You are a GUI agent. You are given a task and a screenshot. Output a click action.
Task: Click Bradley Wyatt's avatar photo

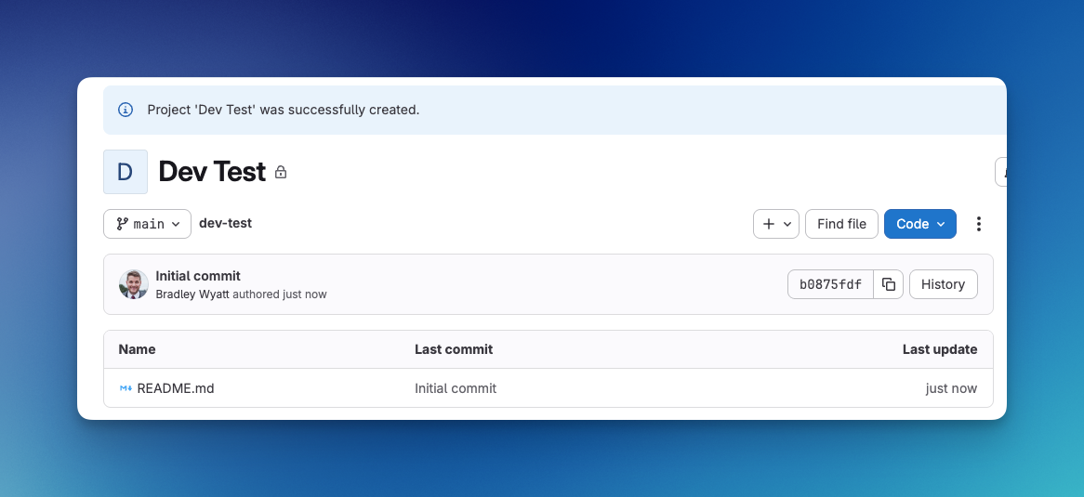(134, 284)
